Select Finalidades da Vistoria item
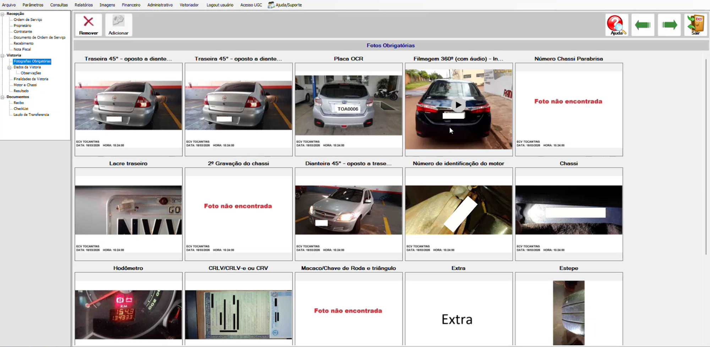Viewport: 710px width, 347px height. point(31,79)
